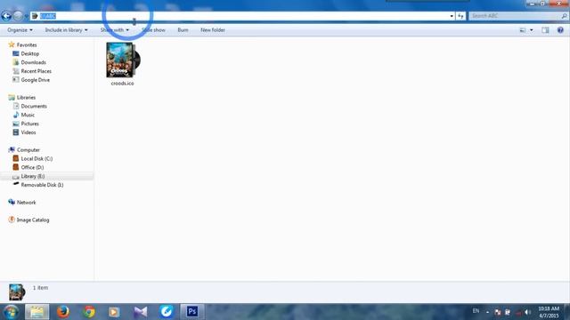
Task: Click File Explorer taskbar icon
Action: coord(37,312)
